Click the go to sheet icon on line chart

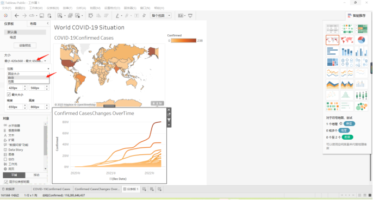(169, 115)
